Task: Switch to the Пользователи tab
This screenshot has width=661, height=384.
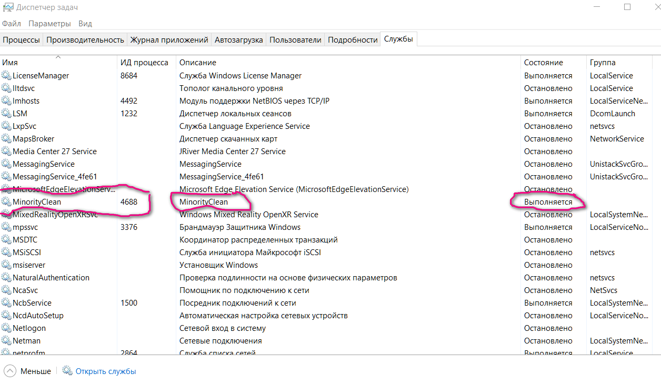Action: [295, 39]
